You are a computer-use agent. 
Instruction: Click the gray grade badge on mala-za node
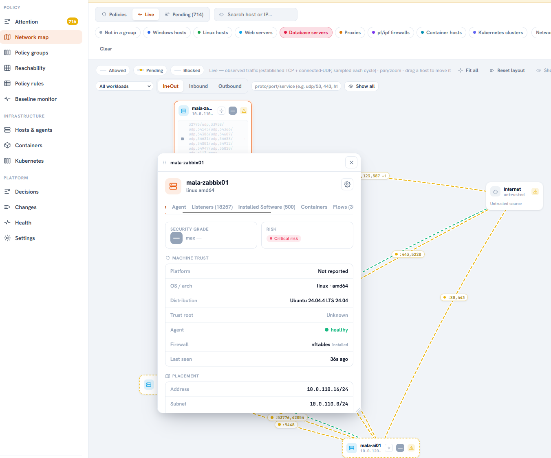[233, 111]
